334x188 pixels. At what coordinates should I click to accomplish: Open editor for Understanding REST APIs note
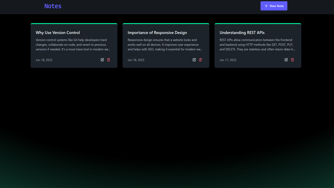tap(286, 60)
